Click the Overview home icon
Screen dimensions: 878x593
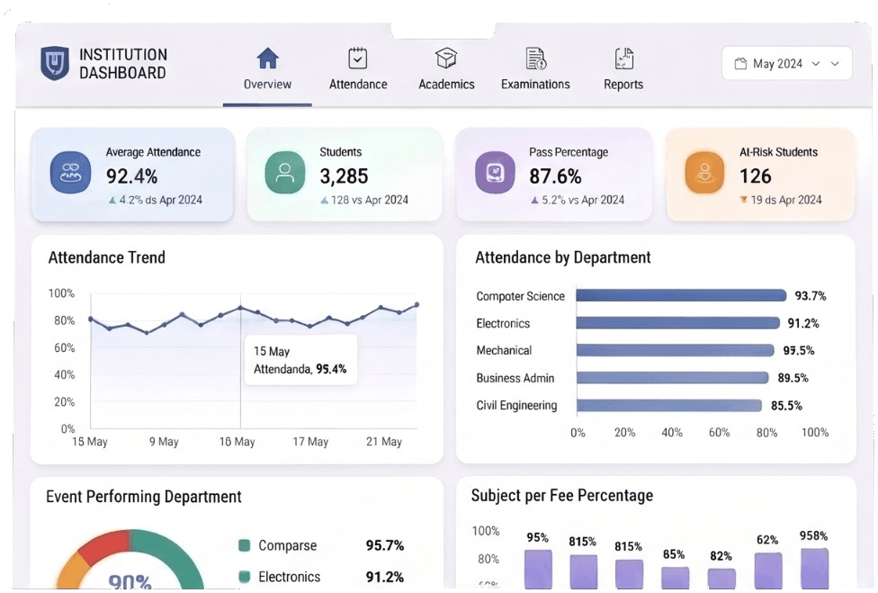(268, 58)
